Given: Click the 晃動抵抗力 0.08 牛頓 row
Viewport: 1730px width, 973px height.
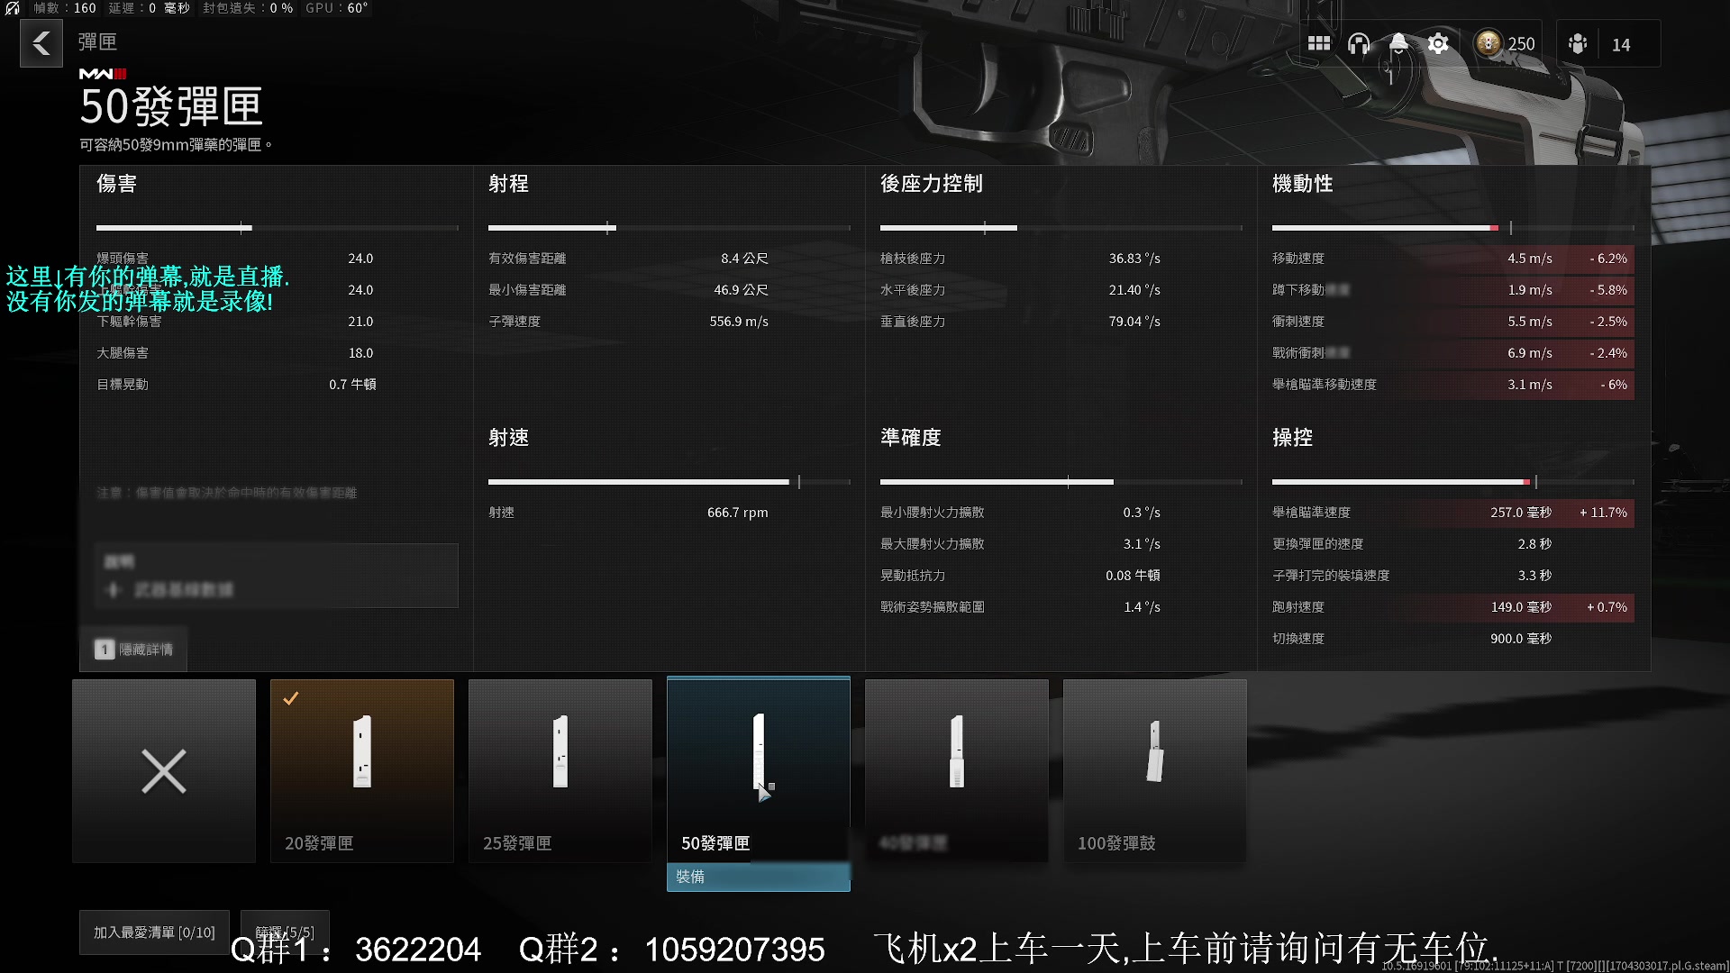Looking at the screenshot, I should pos(1021,576).
